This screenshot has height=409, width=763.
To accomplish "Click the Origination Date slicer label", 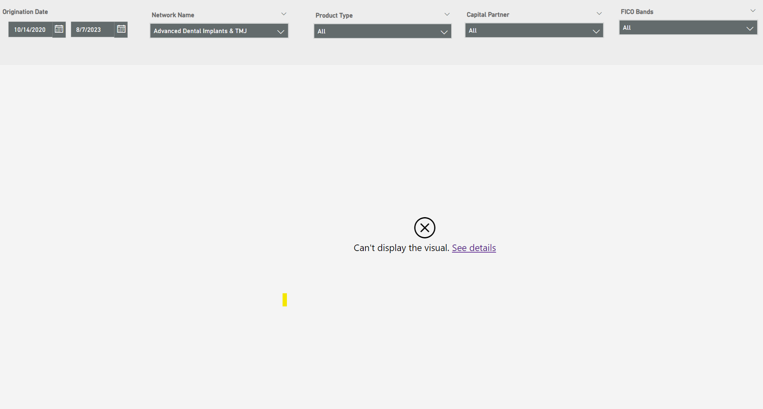I will click(25, 12).
